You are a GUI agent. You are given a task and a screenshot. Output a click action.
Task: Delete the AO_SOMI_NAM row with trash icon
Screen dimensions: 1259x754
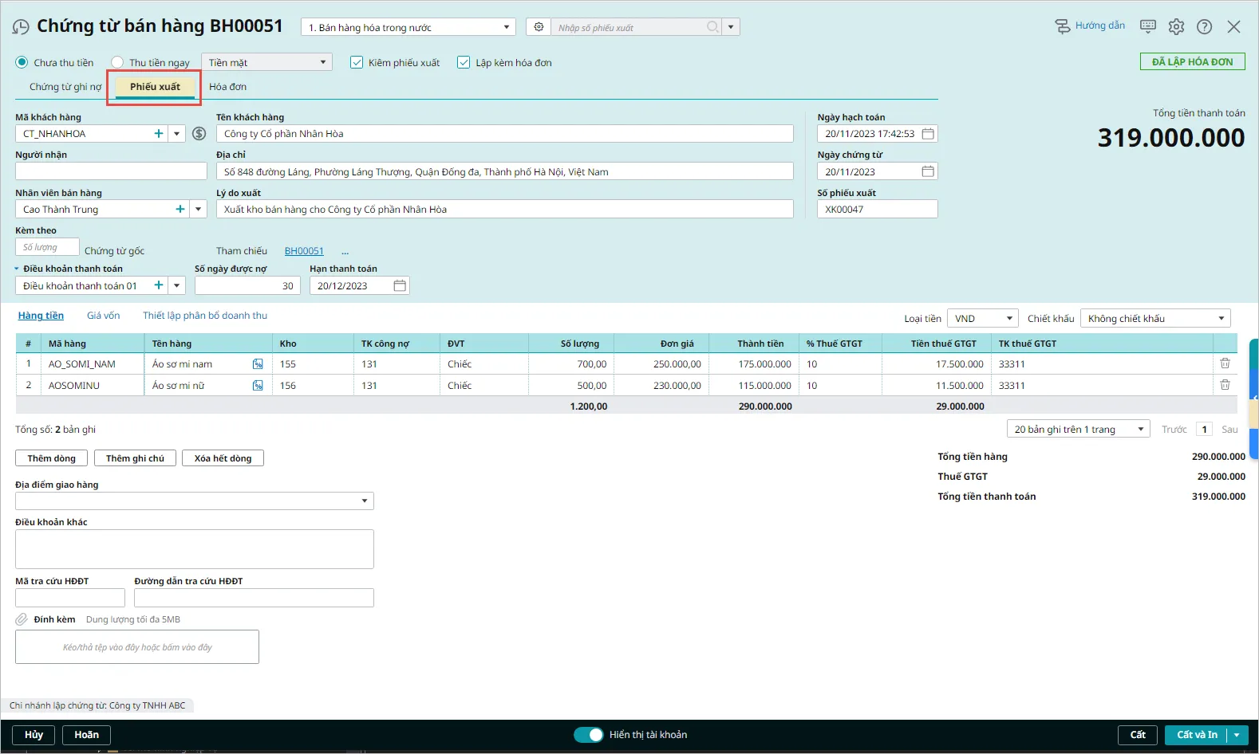coord(1225,363)
